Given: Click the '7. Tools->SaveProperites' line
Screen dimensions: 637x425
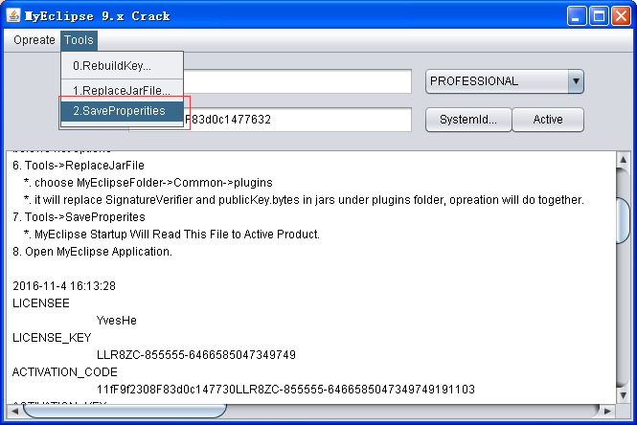Looking at the screenshot, I should click(79, 217).
